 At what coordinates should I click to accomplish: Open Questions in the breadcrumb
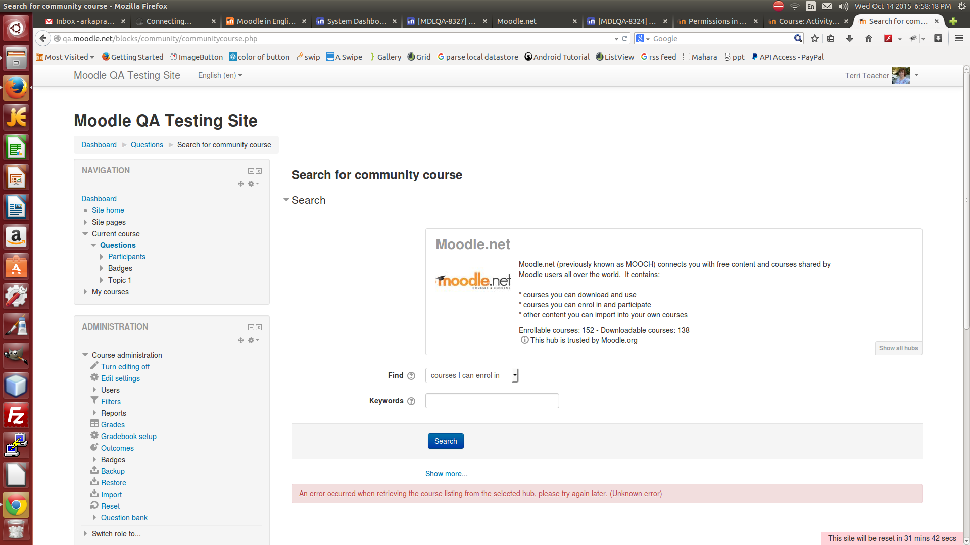pos(147,145)
